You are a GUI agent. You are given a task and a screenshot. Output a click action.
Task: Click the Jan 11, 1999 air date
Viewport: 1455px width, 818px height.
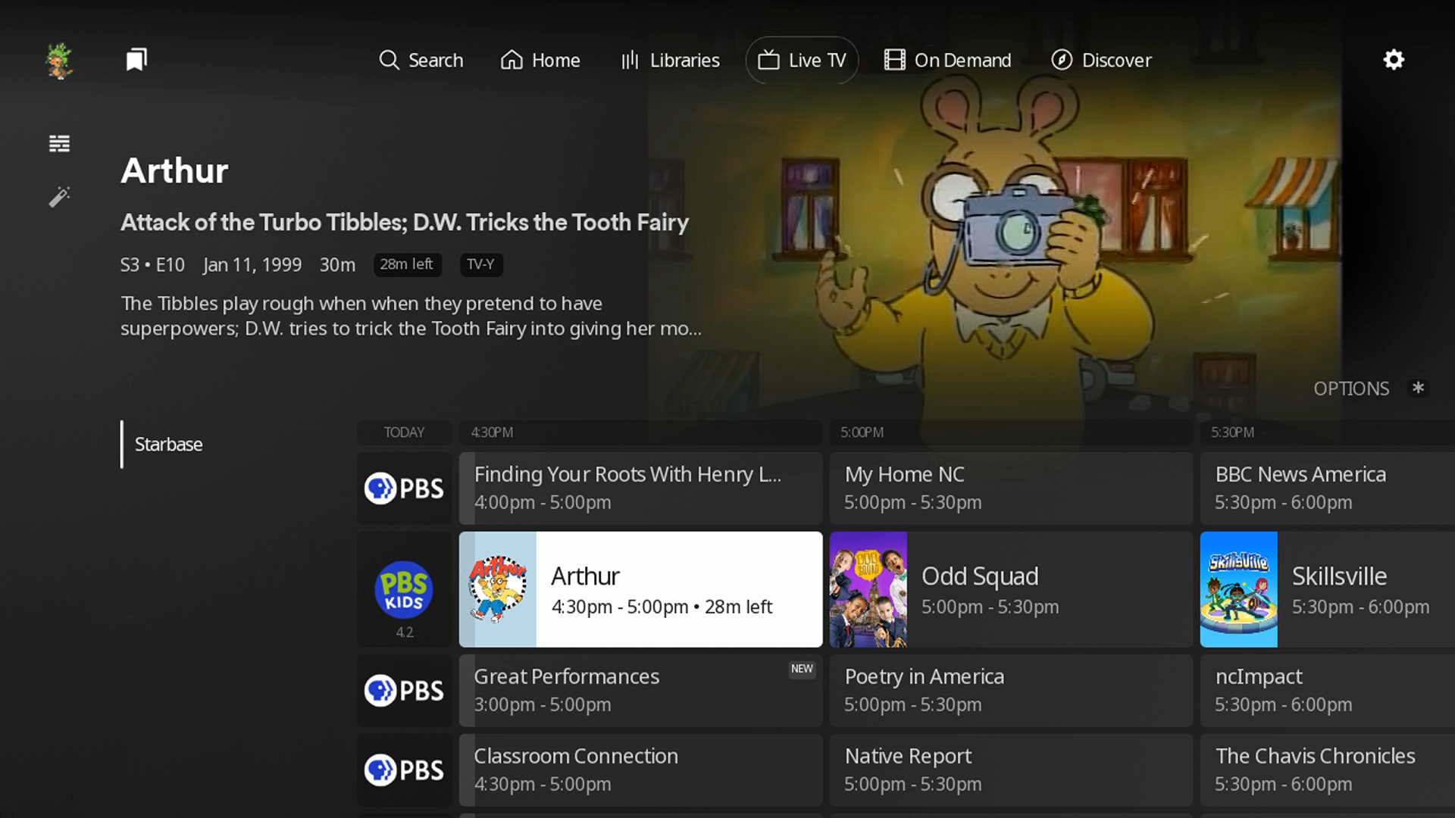[x=252, y=264]
